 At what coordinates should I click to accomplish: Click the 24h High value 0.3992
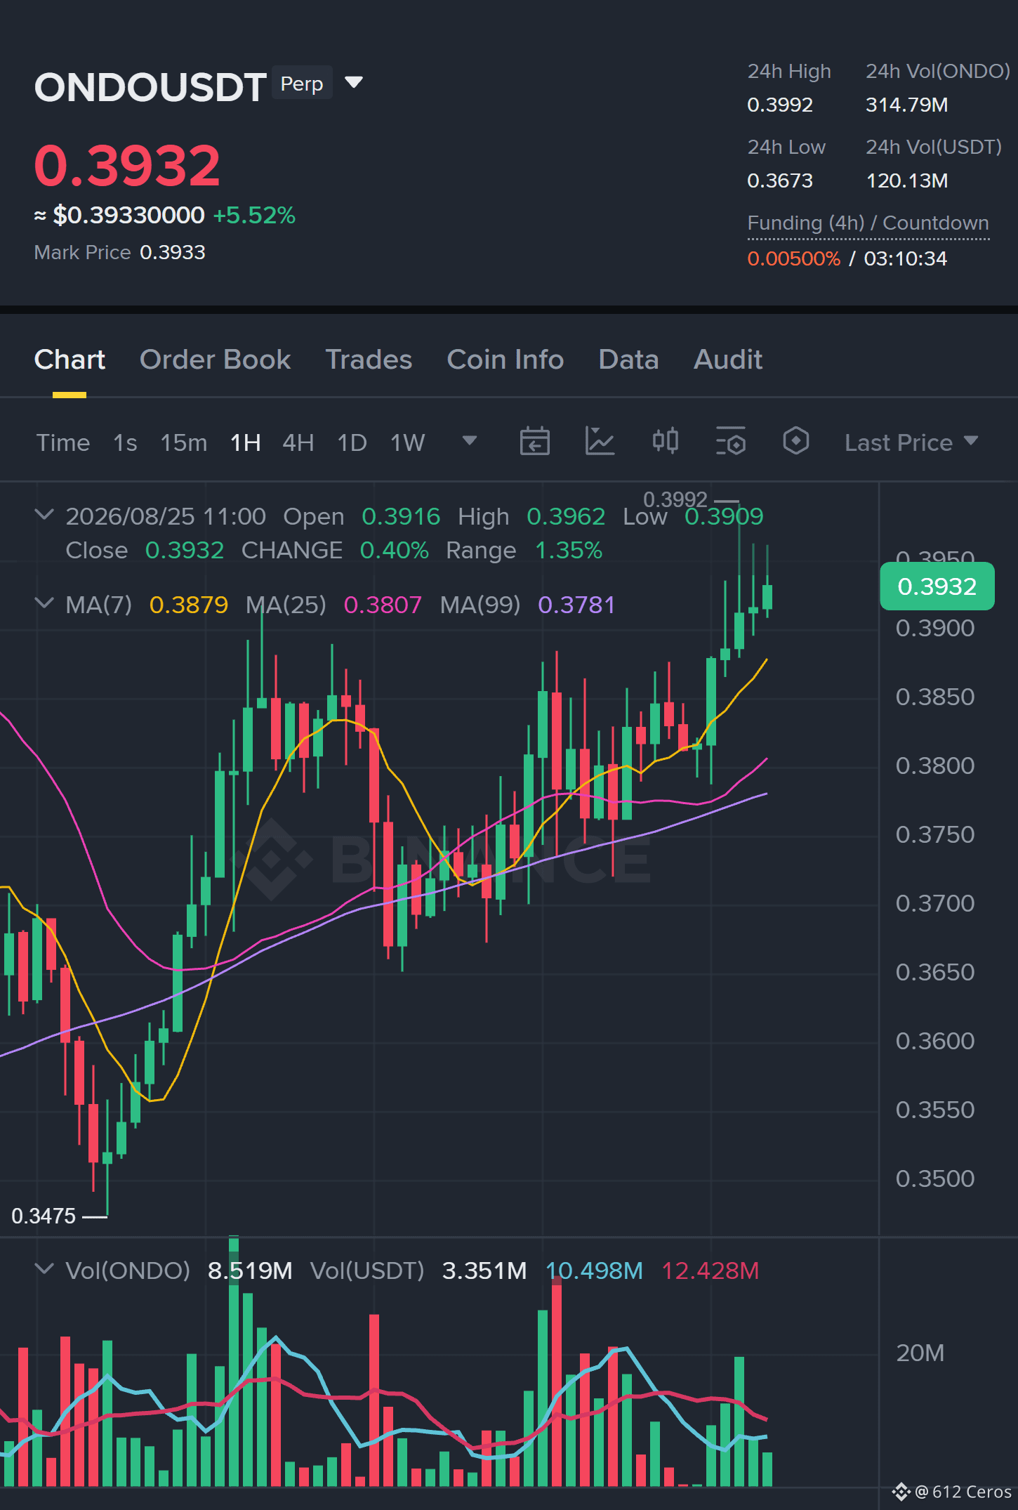click(780, 105)
